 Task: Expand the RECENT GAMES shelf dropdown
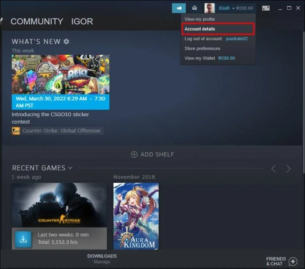tap(70, 168)
